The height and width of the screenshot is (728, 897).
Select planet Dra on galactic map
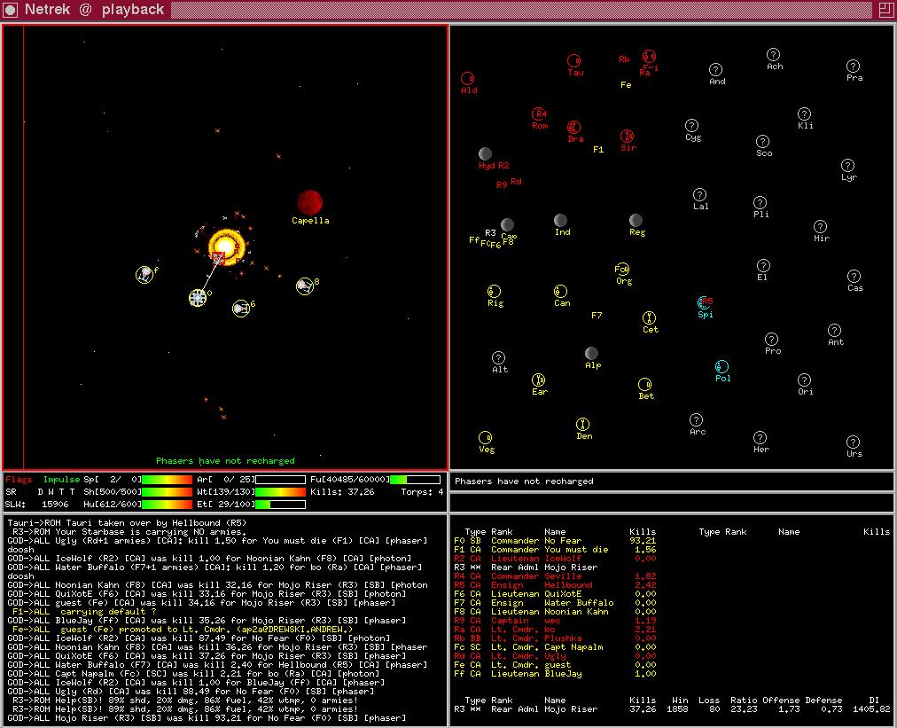573,127
